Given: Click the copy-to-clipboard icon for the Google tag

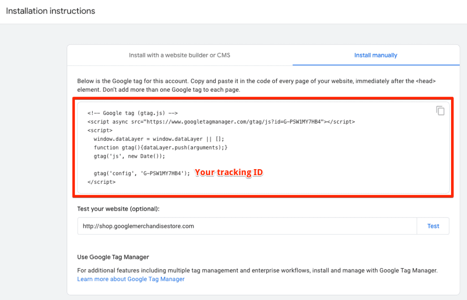Looking at the screenshot, I should pyautogui.click(x=440, y=111).
